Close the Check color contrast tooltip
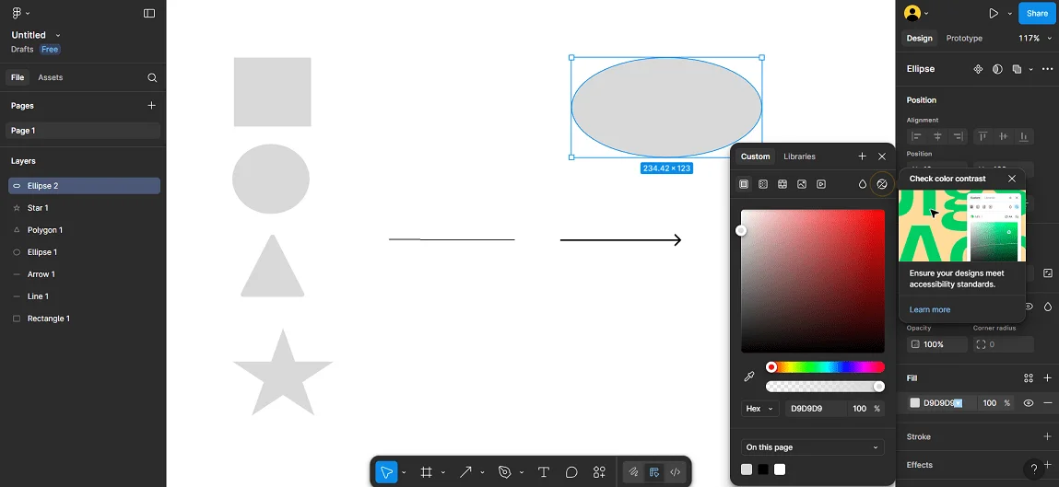 [x=1012, y=179]
